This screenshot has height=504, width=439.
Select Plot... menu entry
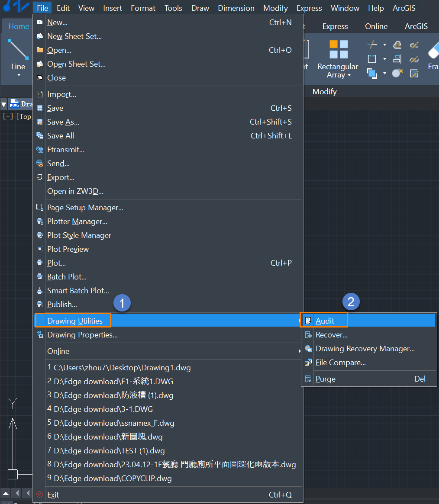(168, 263)
